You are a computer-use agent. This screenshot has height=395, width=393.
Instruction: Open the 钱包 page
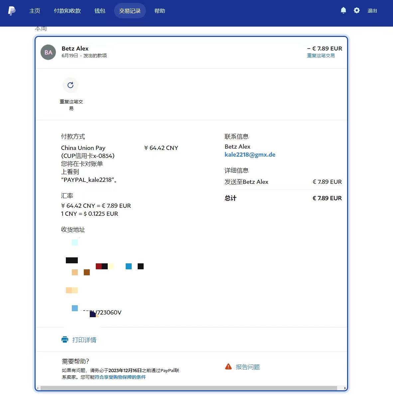[x=100, y=11]
